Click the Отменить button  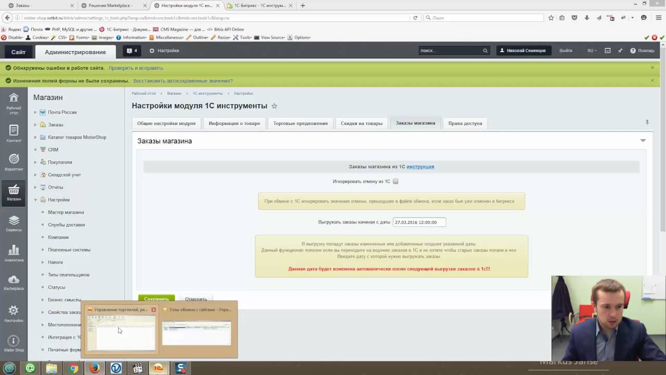pyautogui.click(x=196, y=299)
